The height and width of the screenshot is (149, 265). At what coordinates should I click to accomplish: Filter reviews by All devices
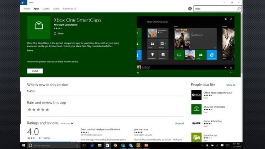pos(65,123)
